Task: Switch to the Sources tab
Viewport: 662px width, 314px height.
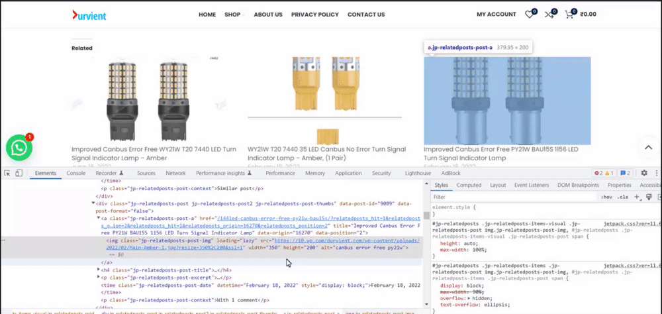Action: [x=146, y=174]
